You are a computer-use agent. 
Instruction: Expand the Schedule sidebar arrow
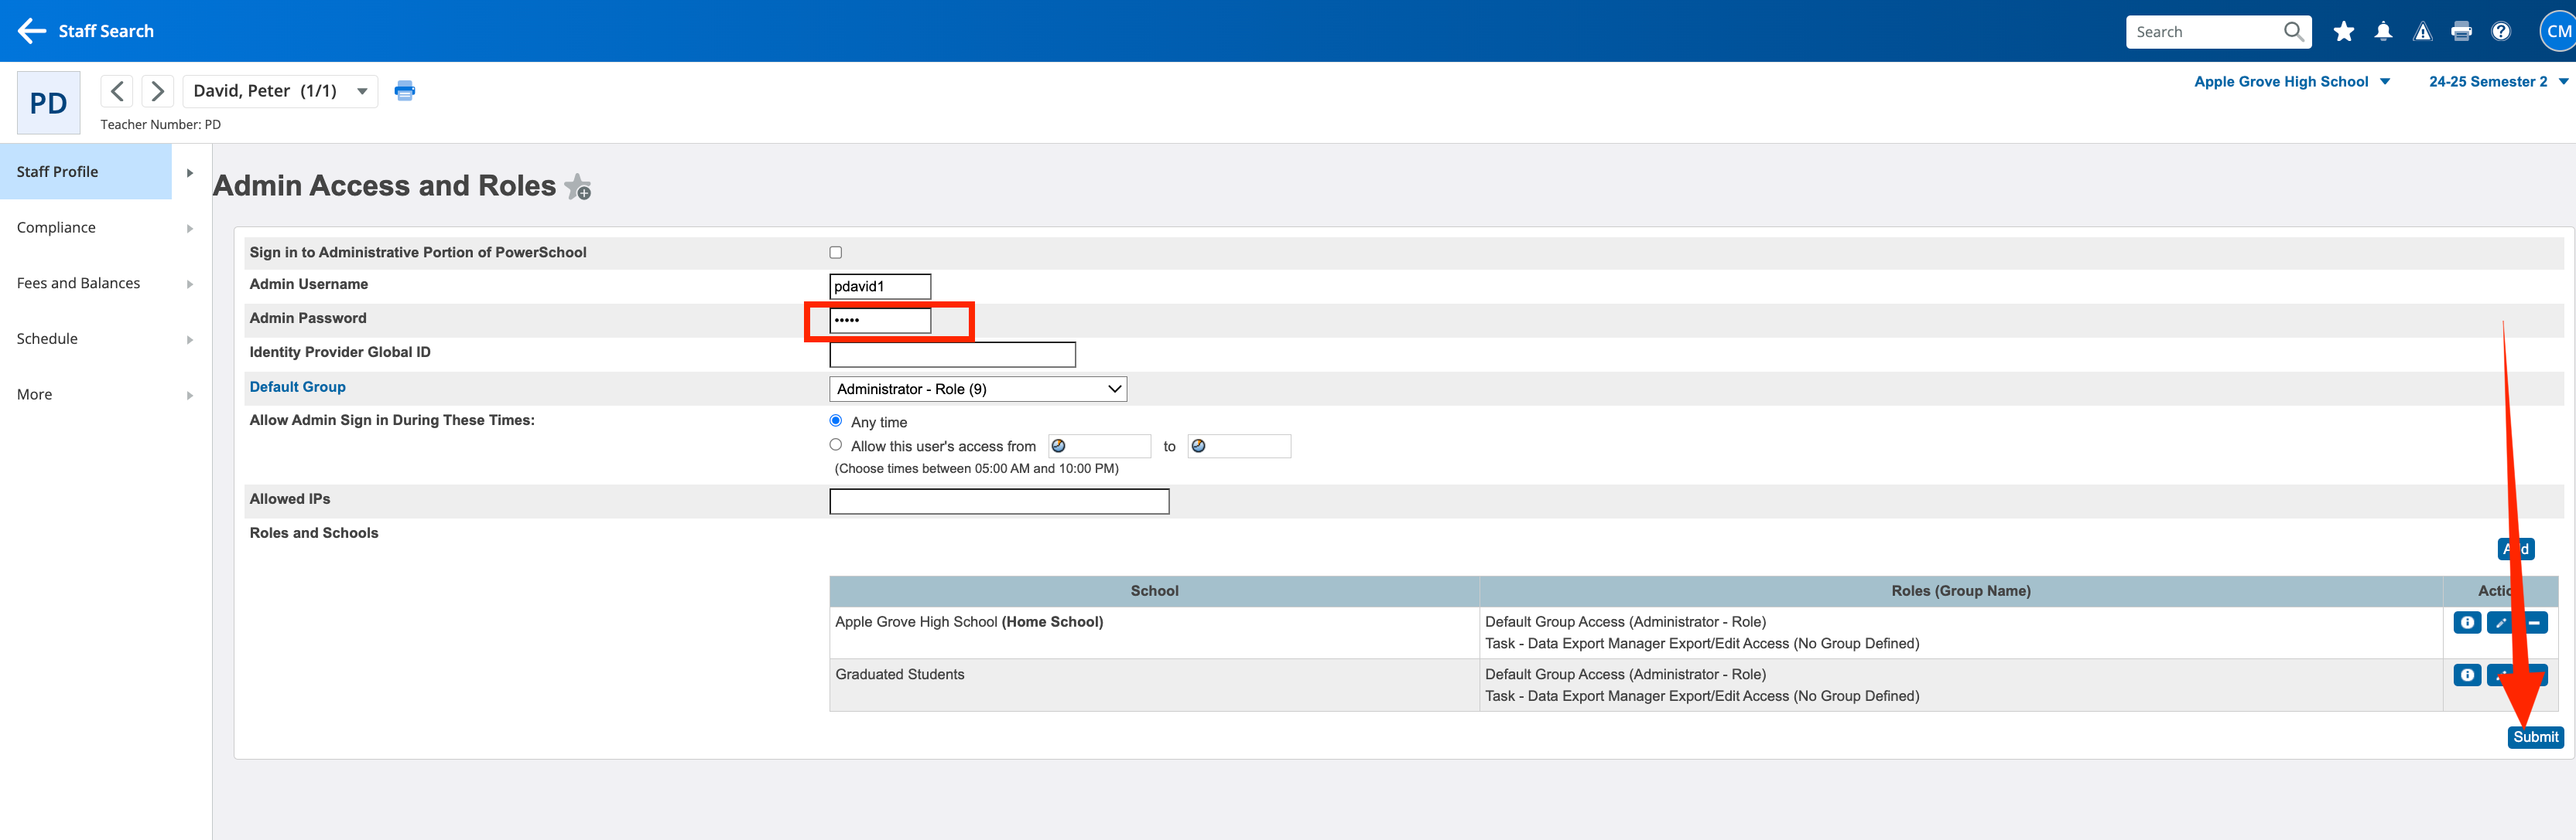(x=190, y=339)
